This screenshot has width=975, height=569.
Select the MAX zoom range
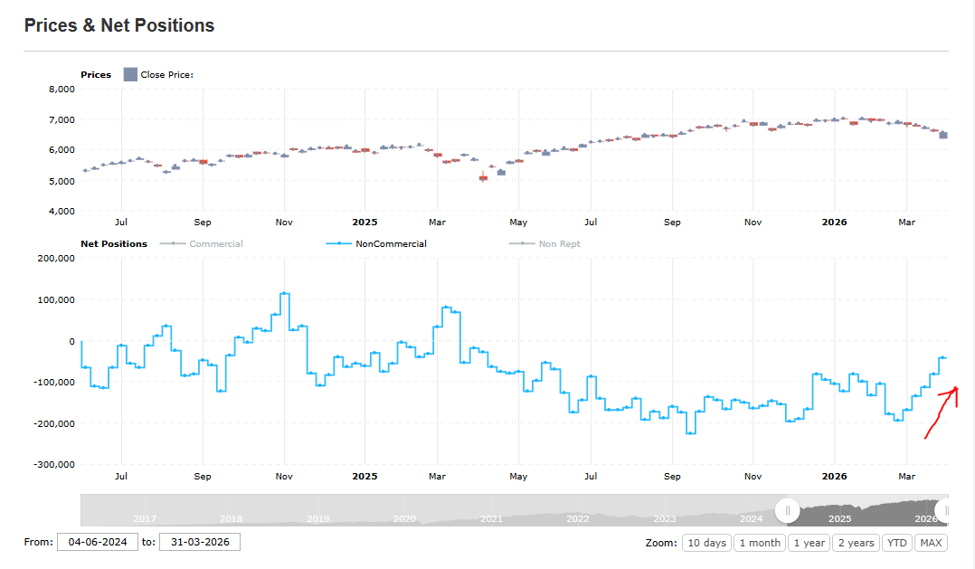931,543
